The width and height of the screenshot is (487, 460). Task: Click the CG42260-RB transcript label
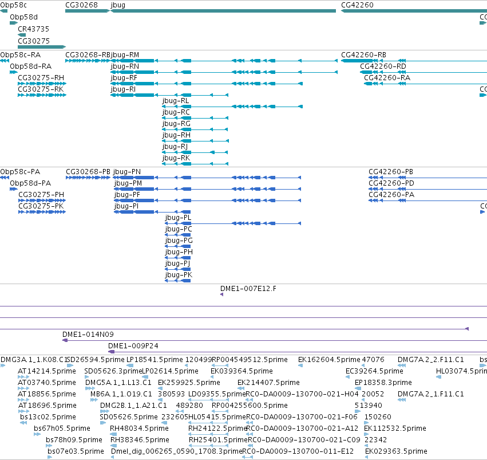(363, 55)
